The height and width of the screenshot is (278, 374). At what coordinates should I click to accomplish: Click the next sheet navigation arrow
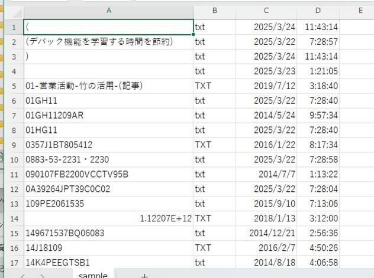[x=41, y=275]
